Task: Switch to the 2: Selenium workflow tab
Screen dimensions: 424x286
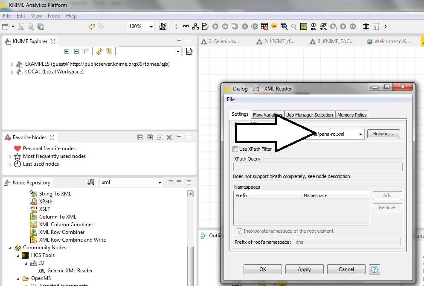Action: [220, 41]
